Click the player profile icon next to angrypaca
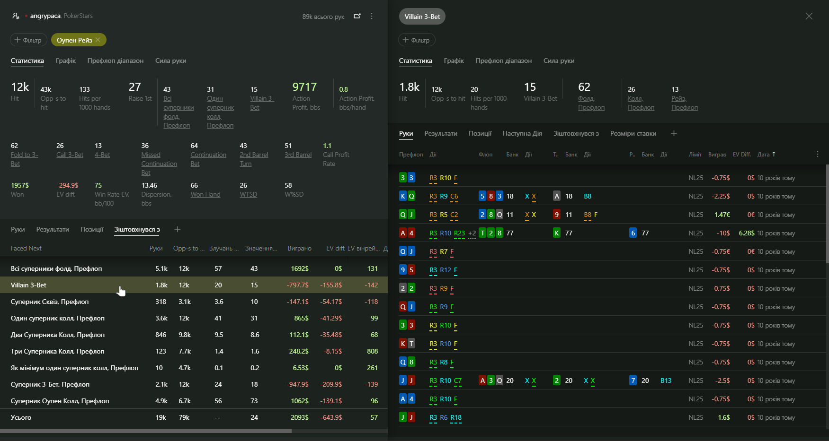The image size is (829, 441). [16, 16]
